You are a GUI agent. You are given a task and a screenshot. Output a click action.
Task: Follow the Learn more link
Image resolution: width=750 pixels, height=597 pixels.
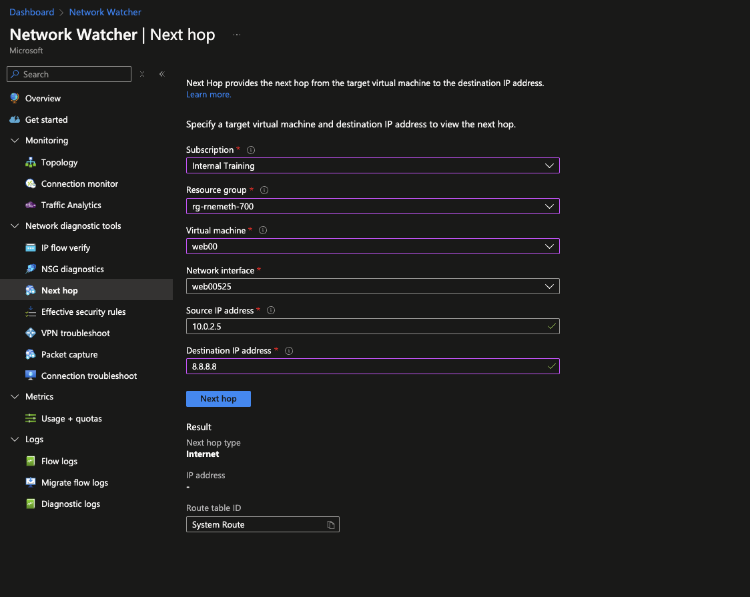(x=208, y=95)
